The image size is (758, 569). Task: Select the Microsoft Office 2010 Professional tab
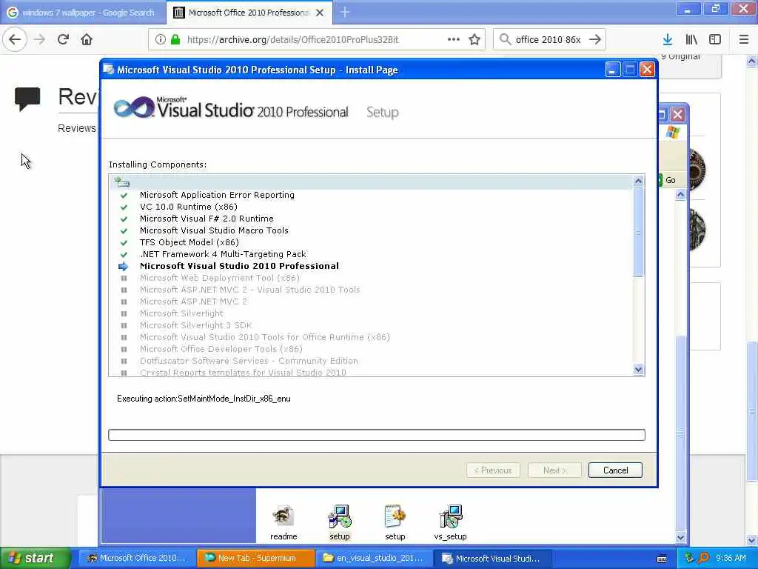(249, 12)
